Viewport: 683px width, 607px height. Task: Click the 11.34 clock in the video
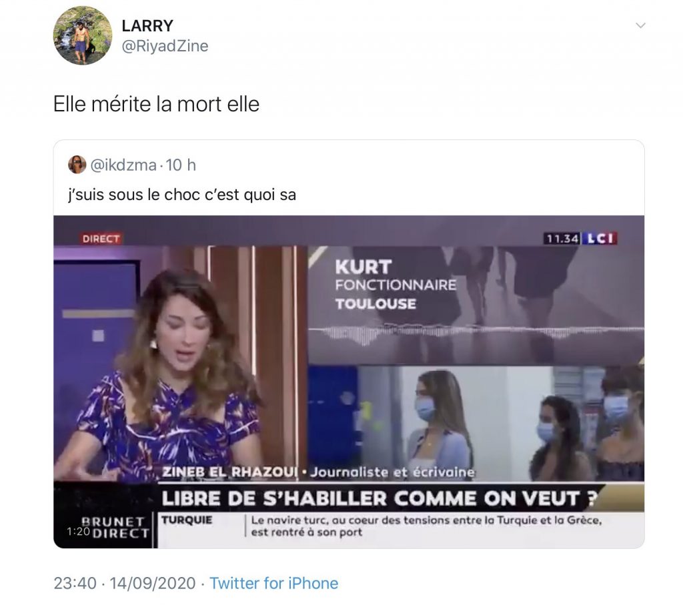point(562,238)
